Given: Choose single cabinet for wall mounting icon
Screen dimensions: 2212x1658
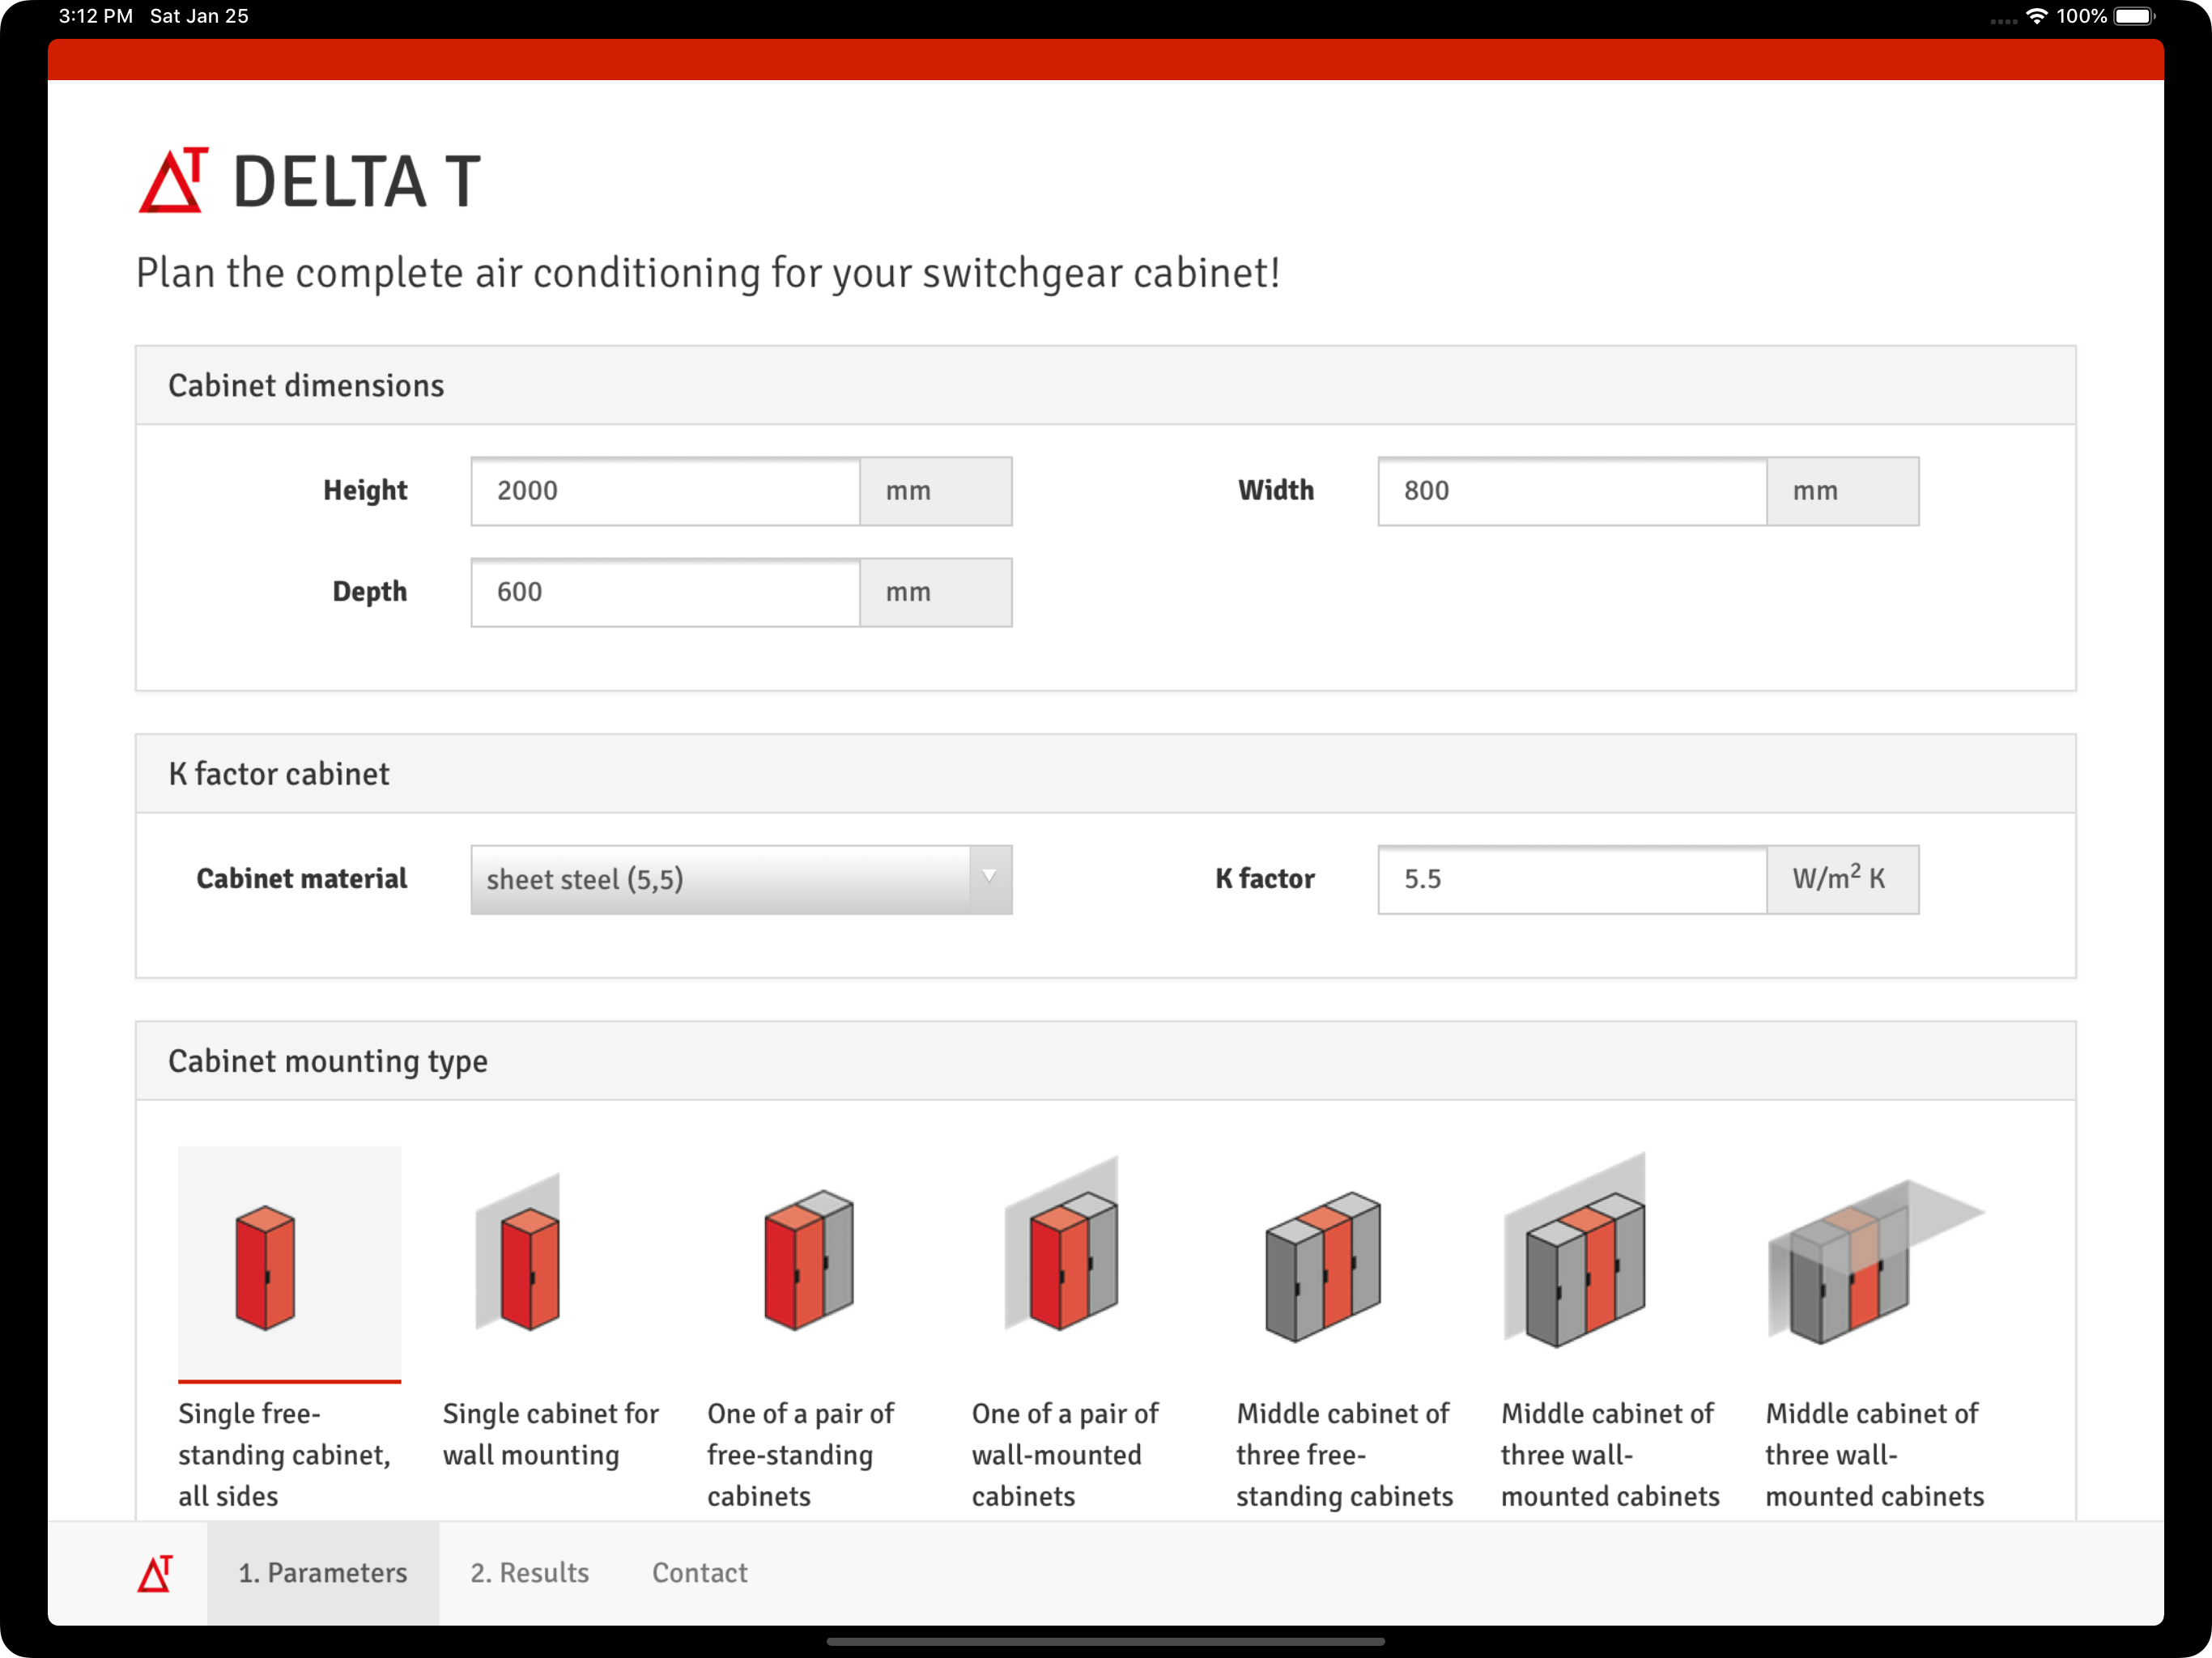Looking at the screenshot, I should (518, 1252).
